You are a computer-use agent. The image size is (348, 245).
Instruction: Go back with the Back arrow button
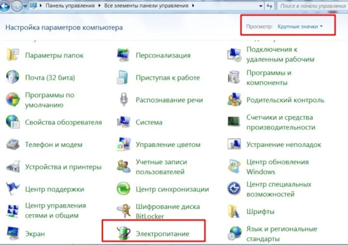point(5,6)
